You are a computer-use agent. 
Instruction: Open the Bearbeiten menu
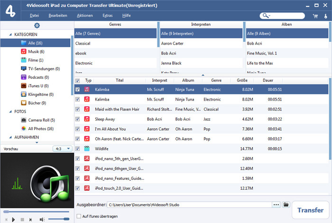(x=58, y=16)
